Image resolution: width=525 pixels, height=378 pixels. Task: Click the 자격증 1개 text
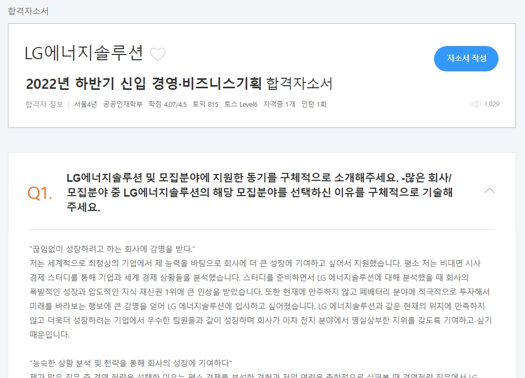coord(279,104)
